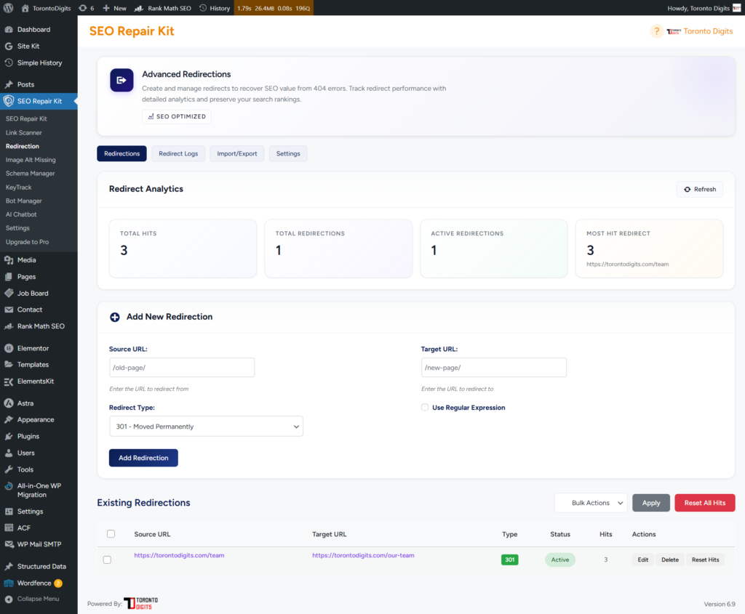Click the Add Redirection button
The height and width of the screenshot is (614, 745).
(x=143, y=458)
